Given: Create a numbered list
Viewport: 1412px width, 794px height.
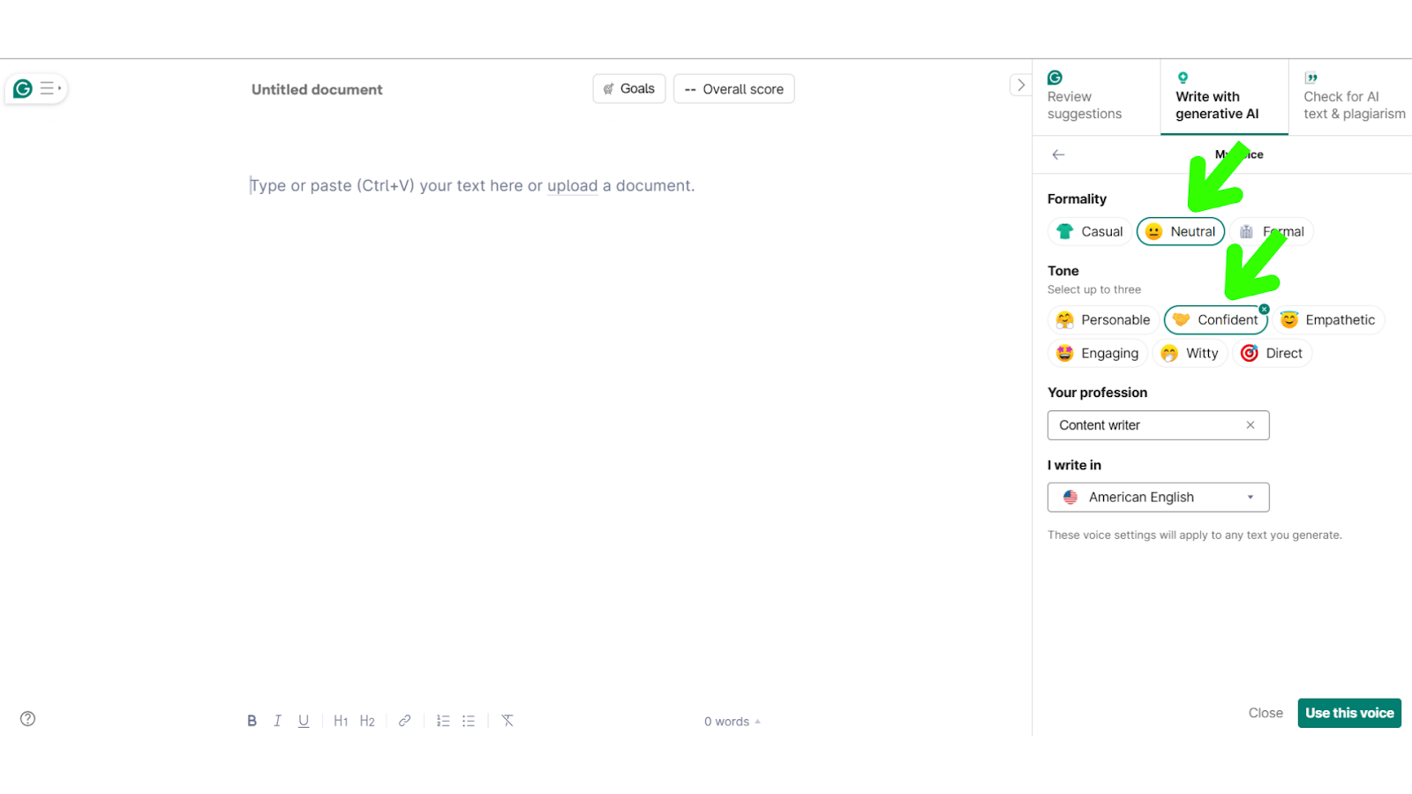Looking at the screenshot, I should (443, 721).
